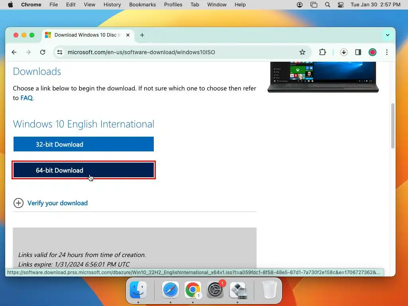Click the user account icon in menu bar
Screen dimensions: 408x306
300,5
